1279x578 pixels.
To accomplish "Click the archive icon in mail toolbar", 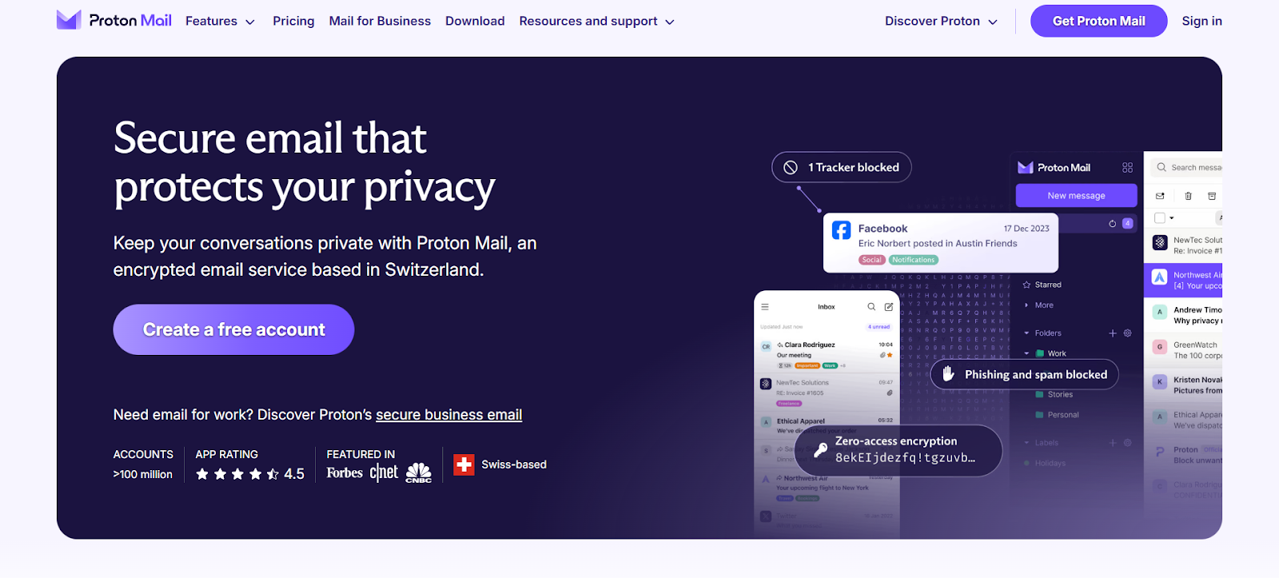I will point(1212,196).
